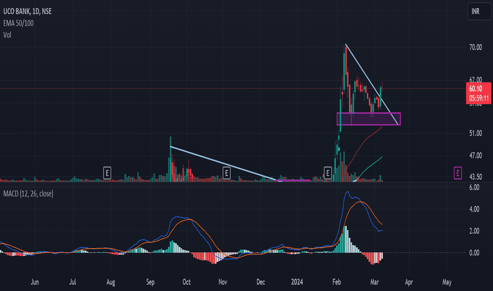This screenshot has width=493, height=291.
Task: Click the Jun label on time axis
Action: point(34,282)
